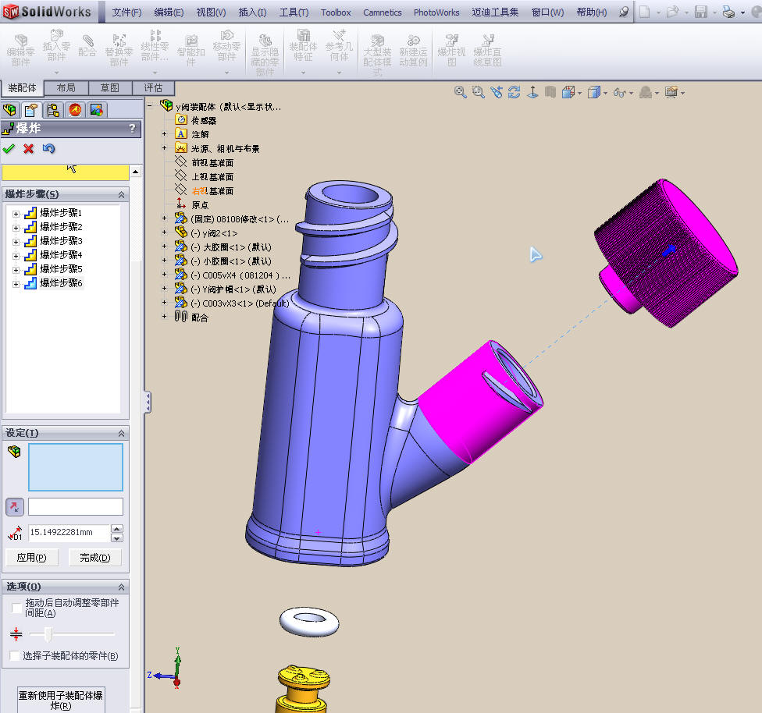Viewport: 762px width, 713px height.
Task: Click Apply Scene icon
Action: pyautogui.click(x=646, y=92)
